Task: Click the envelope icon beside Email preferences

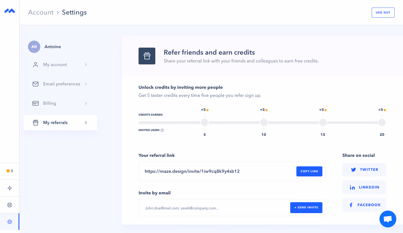Action: pyautogui.click(x=36, y=84)
